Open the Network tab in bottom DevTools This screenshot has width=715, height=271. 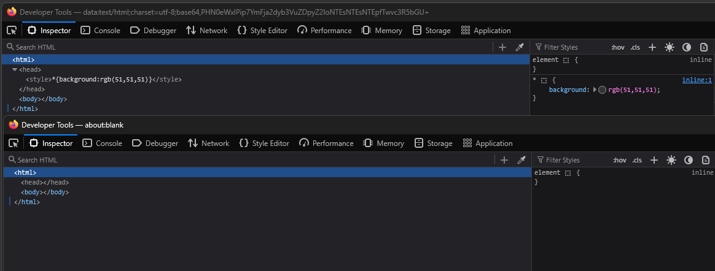(x=208, y=143)
